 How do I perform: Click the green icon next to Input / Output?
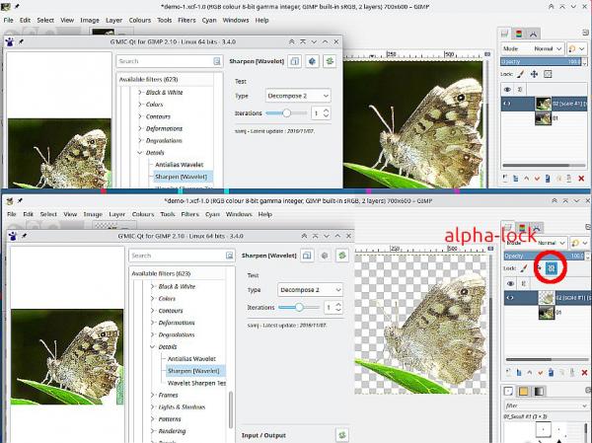(342, 435)
